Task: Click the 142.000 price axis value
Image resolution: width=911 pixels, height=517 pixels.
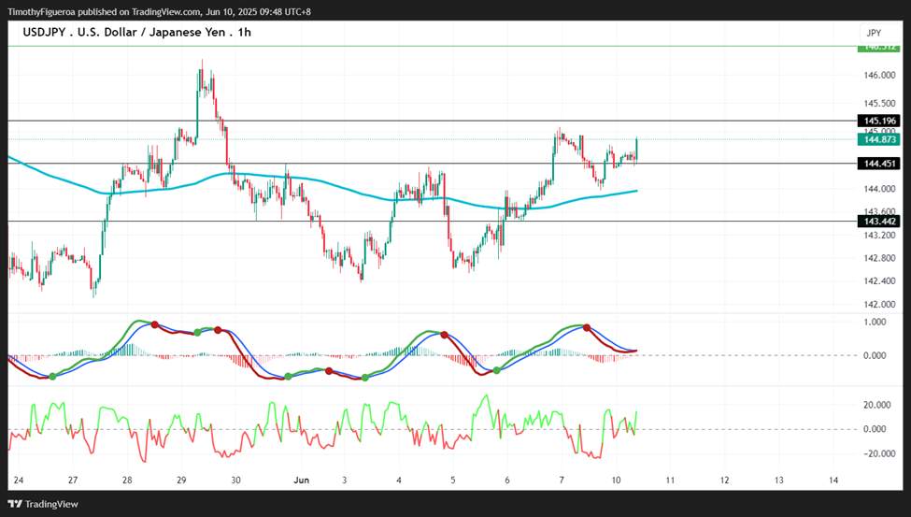Action: point(879,304)
